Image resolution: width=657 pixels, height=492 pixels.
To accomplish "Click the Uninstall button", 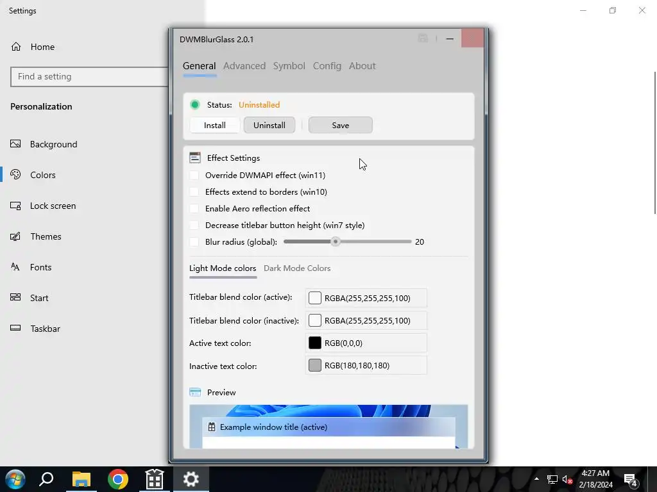I will click(269, 125).
